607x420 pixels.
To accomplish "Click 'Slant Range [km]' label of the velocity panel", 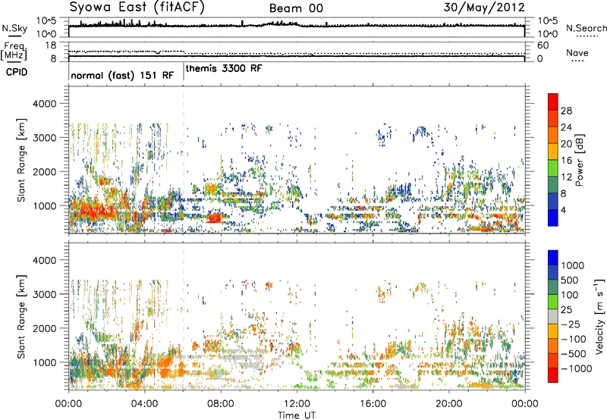I will [x=21, y=317].
